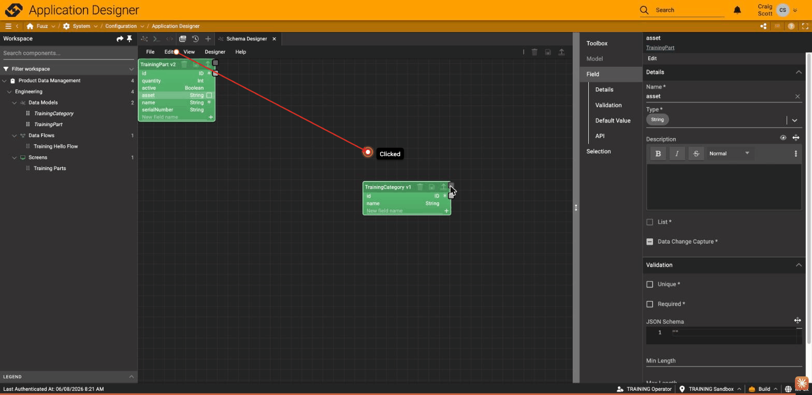Click the designer toolbar upload icon
812x395 pixels.
[x=561, y=52]
